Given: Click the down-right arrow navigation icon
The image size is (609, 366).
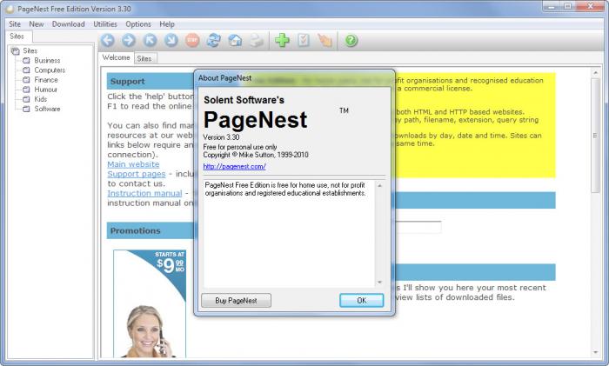Looking at the screenshot, I should [x=171, y=40].
